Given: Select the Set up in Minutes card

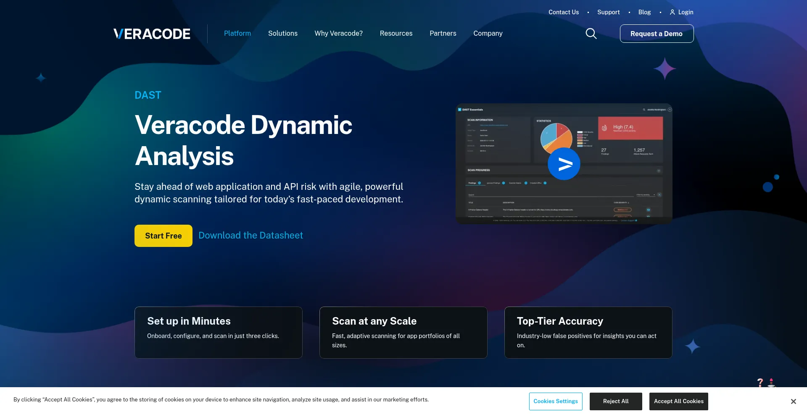Looking at the screenshot, I should click(219, 333).
